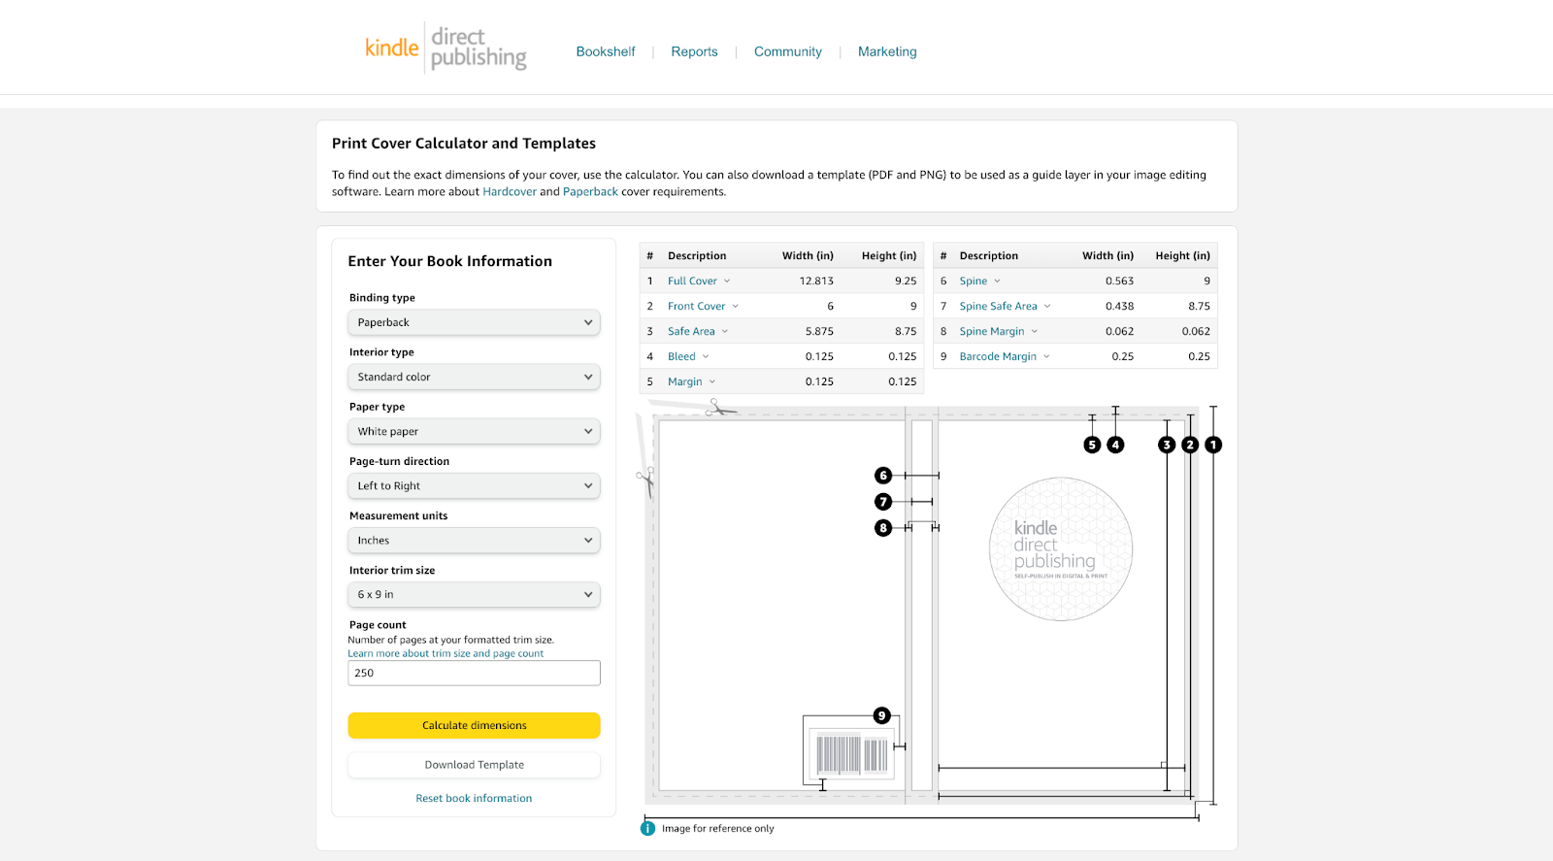Go to the Reports section
The height and width of the screenshot is (861, 1553).
tap(695, 51)
